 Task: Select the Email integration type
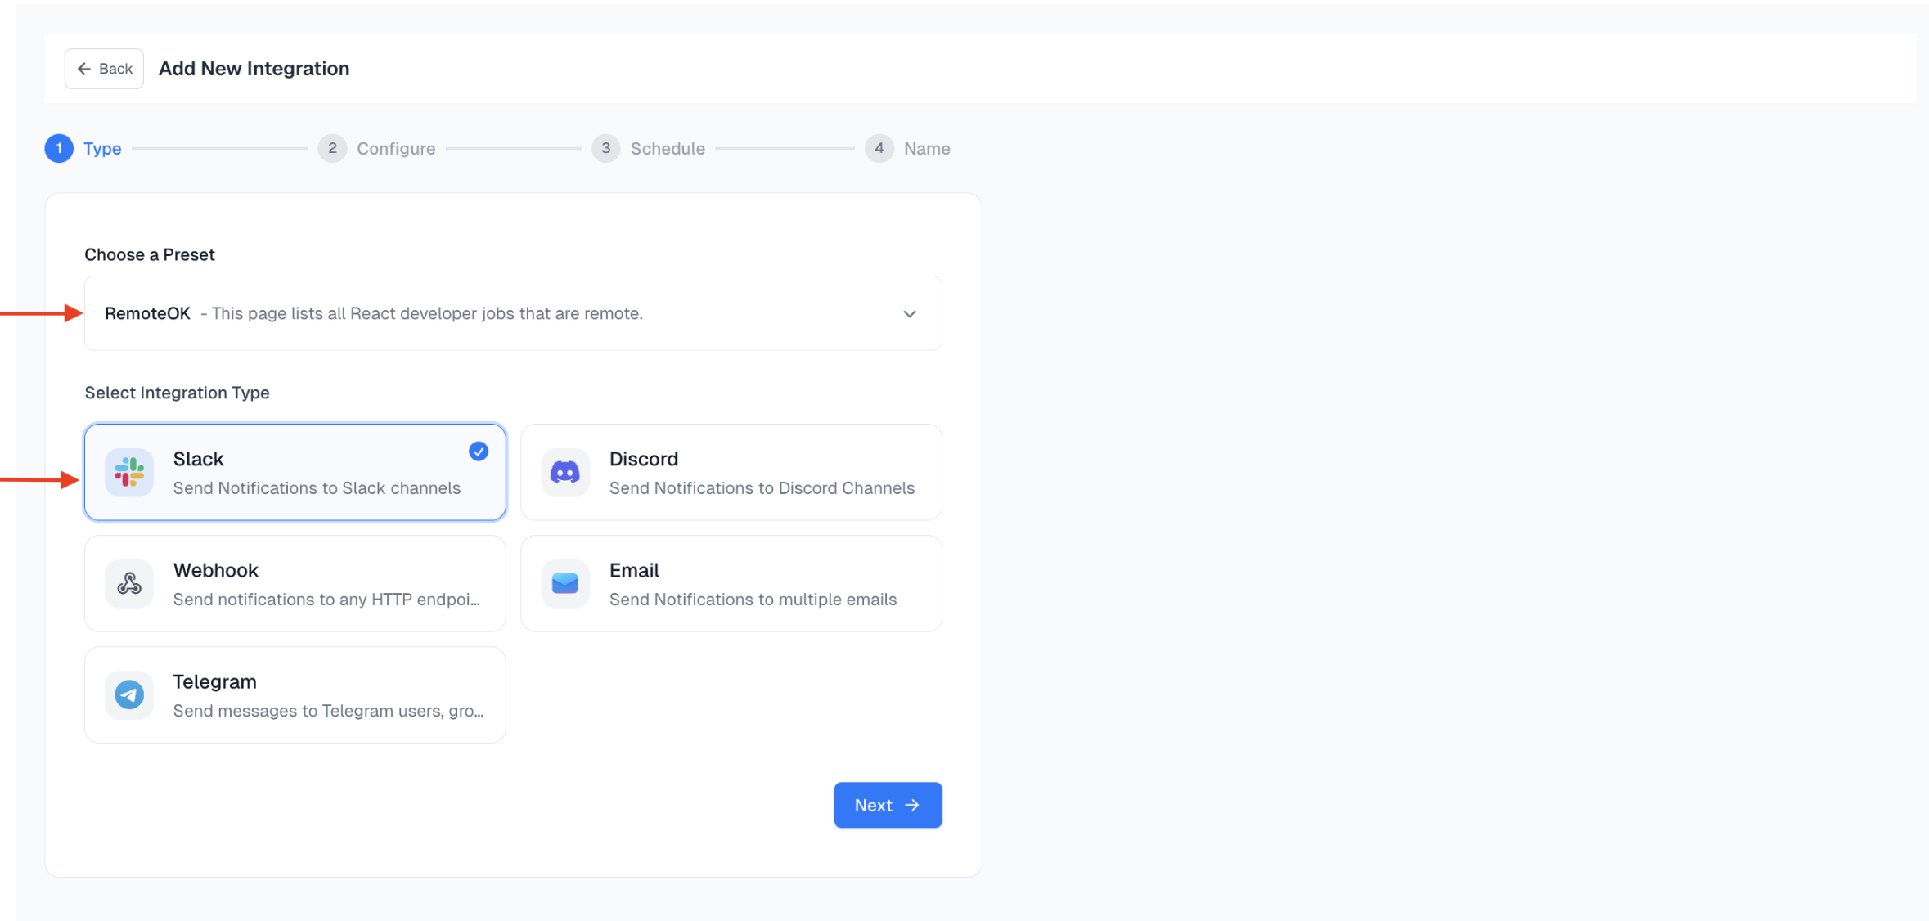tap(731, 583)
